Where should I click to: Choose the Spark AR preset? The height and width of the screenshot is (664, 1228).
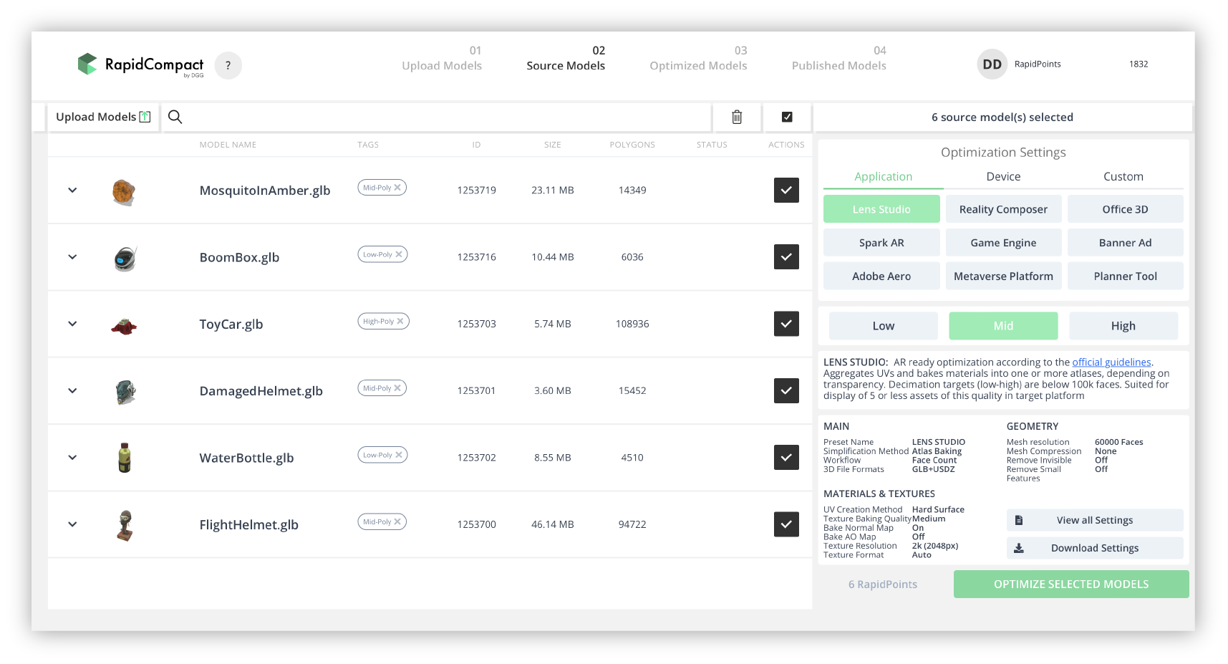[x=881, y=243]
